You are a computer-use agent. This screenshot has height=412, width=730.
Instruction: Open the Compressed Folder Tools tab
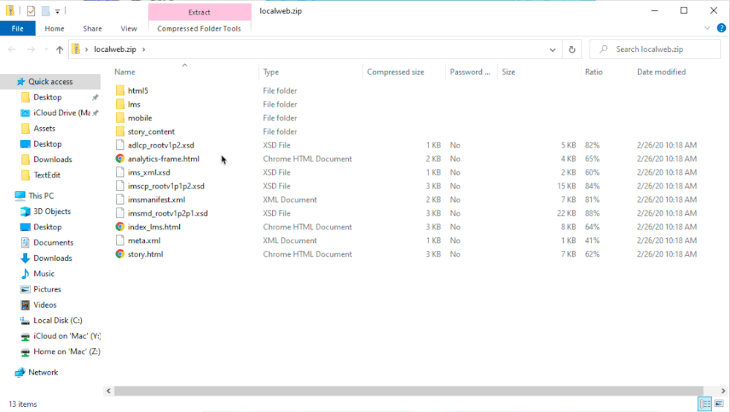pos(199,28)
